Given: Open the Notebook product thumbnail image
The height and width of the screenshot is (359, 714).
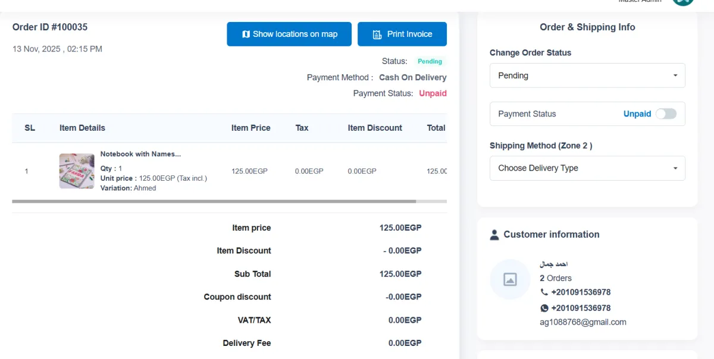Looking at the screenshot, I should (x=77, y=171).
